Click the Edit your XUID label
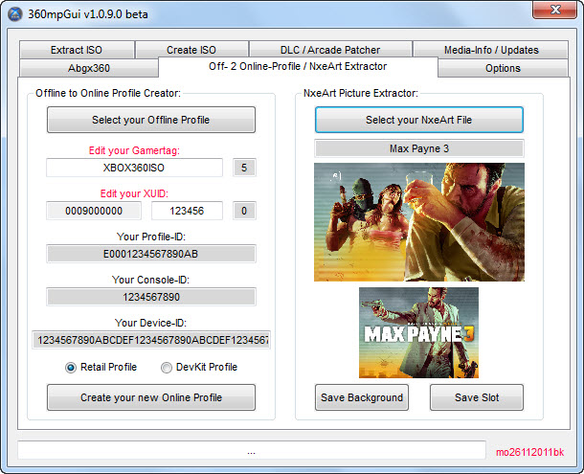The height and width of the screenshot is (474, 584). pos(134,193)
